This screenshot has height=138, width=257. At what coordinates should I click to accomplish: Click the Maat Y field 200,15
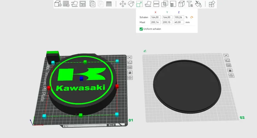tap(167, 22)
